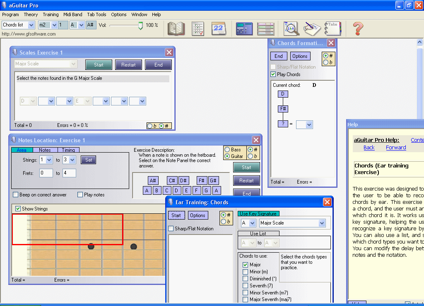This screenshot has height=306, width=424.
Task: Open Options in Chords Formation window
Action: (x=300, y=56)
